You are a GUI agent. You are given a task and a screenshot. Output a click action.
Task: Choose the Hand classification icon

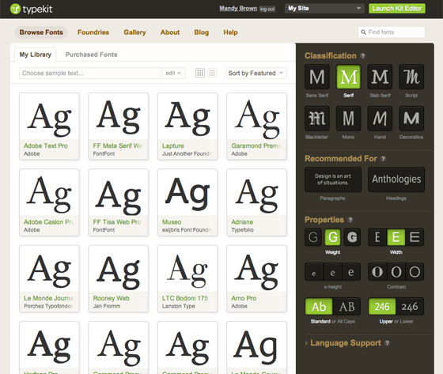[x=380, y=119]
